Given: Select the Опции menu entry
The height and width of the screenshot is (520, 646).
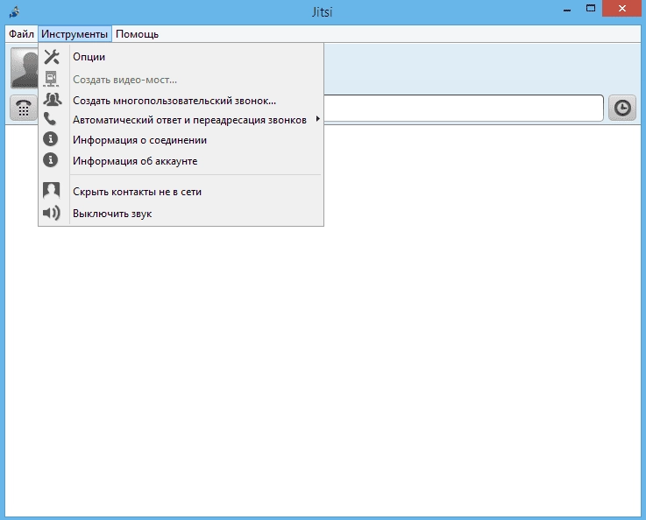Looking at the screenshot, I should [x=181, y=57].
